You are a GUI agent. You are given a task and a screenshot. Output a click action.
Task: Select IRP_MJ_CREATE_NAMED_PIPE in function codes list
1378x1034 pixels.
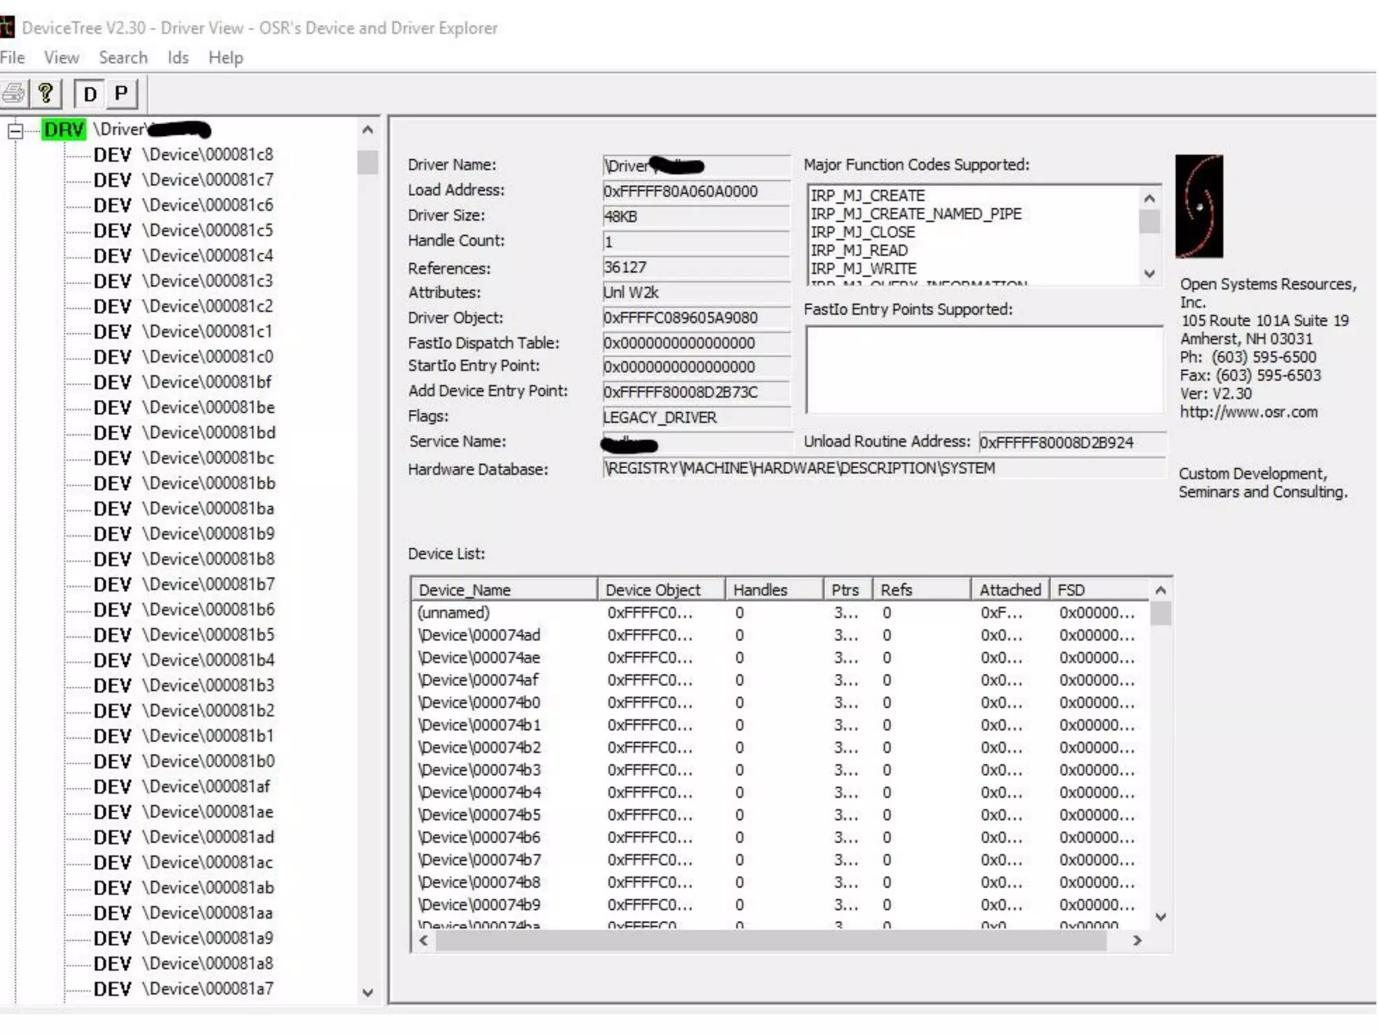(915, 214)
